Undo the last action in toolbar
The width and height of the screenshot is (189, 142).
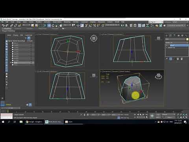[3, 26]
